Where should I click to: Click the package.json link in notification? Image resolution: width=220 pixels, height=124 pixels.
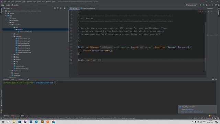pyautogui.click(x=189, y=109)
